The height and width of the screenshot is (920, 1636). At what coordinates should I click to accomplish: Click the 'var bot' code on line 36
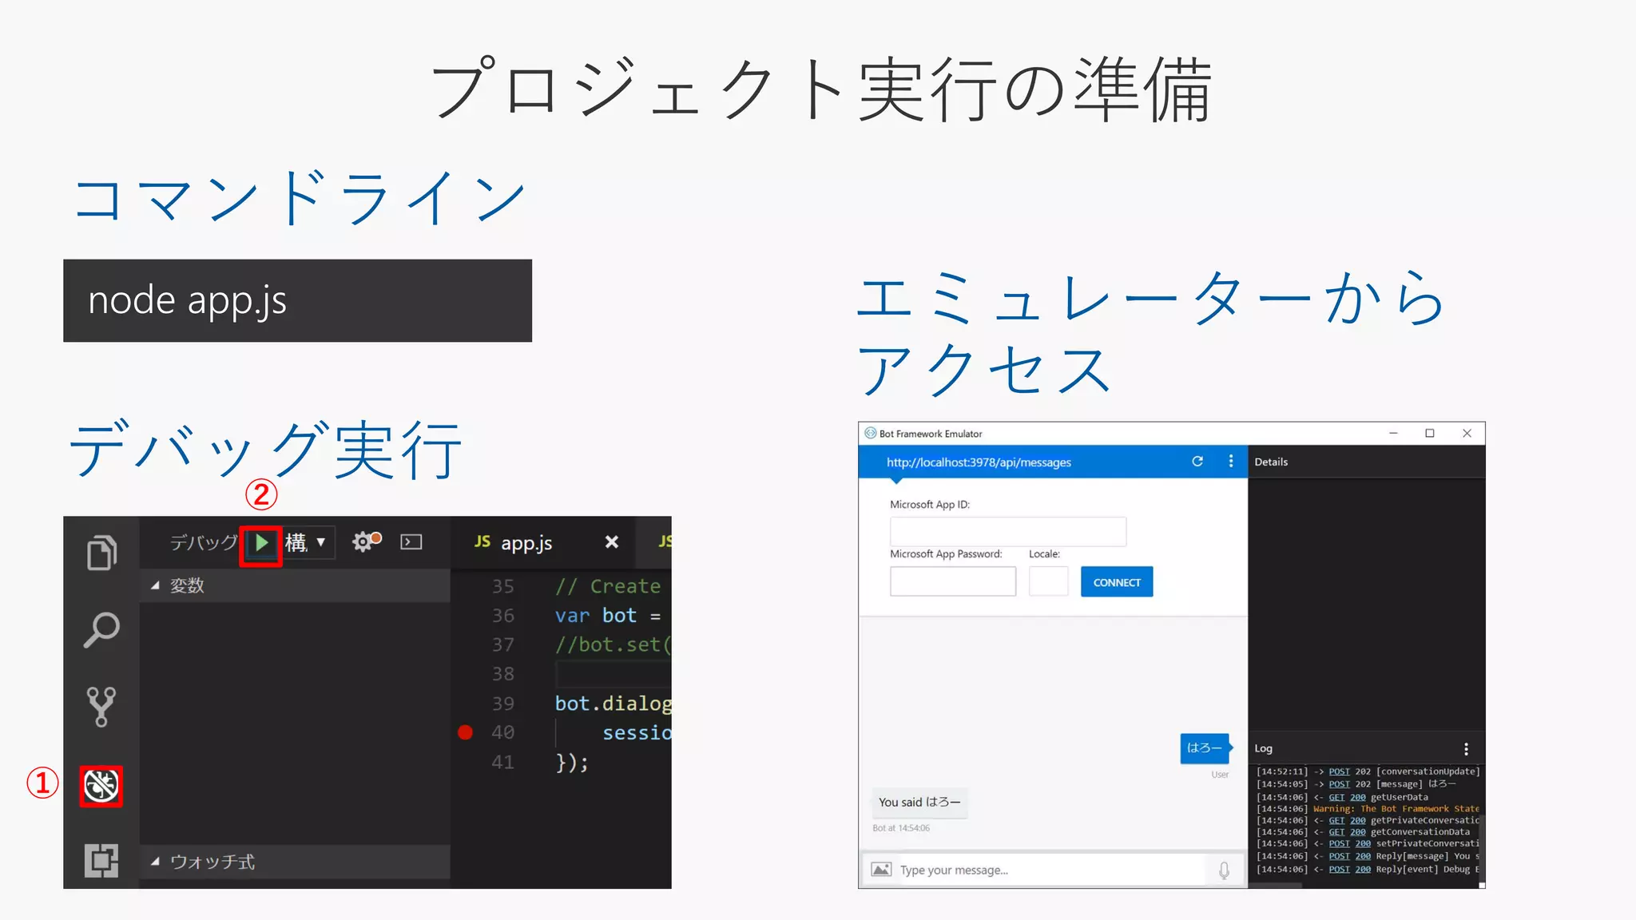tap(596, 616)
